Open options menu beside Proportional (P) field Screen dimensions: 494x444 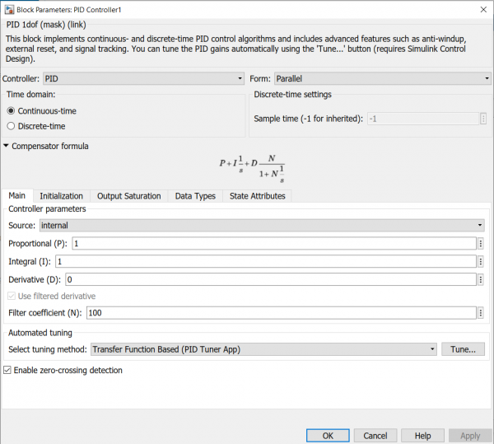click(482, 244)
